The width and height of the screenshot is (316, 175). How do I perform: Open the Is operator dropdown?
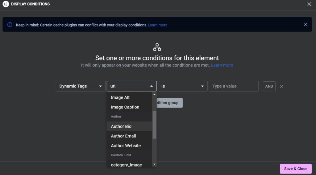(x=183, y=86)
